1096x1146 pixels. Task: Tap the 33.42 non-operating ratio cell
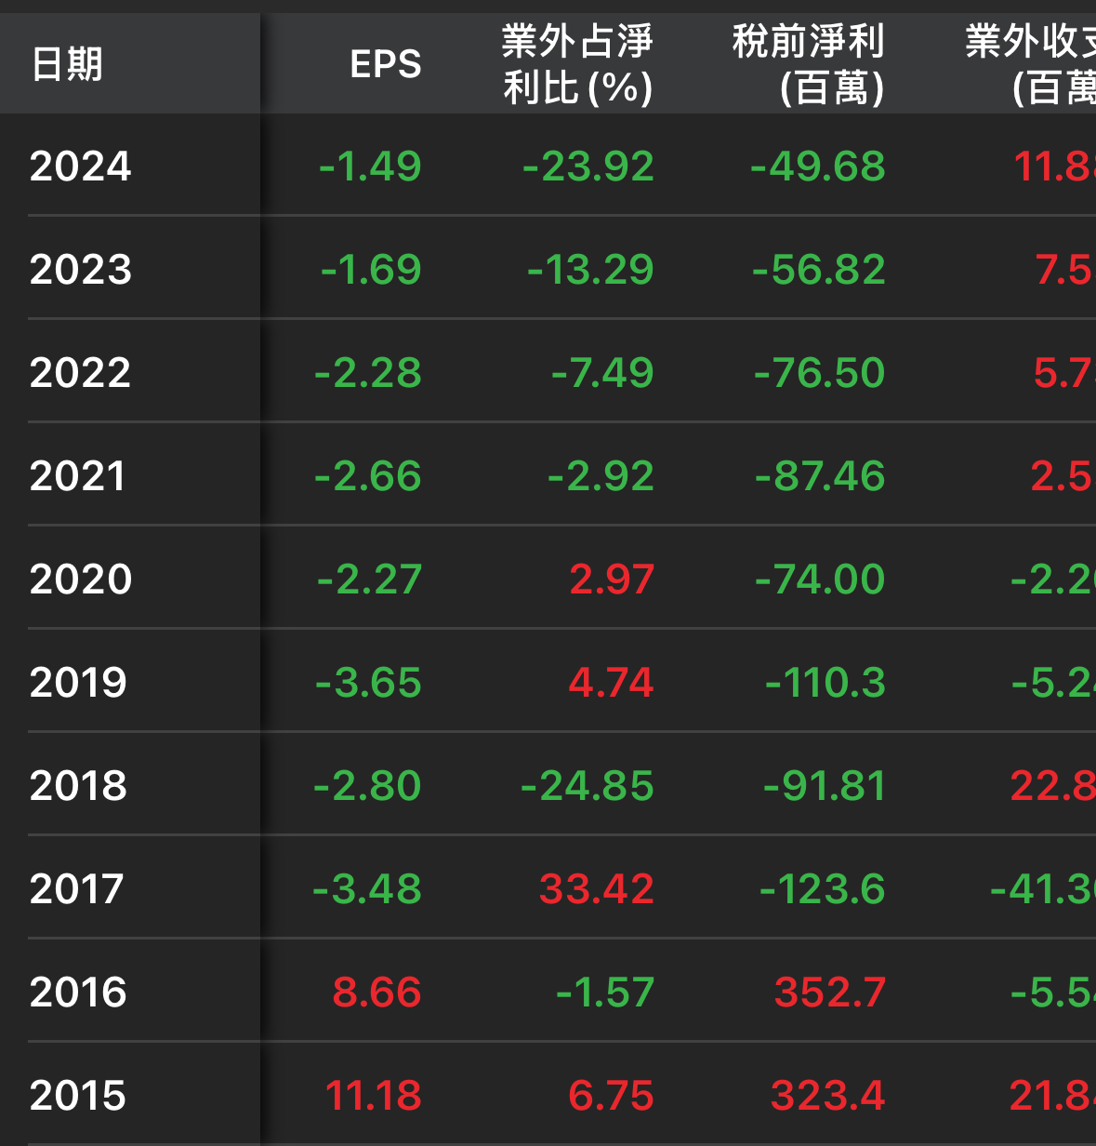click(x=597, y=889)
